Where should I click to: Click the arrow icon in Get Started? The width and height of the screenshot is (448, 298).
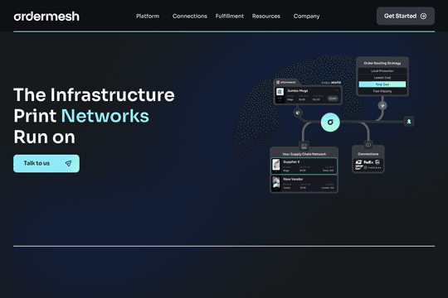[424, 16]
